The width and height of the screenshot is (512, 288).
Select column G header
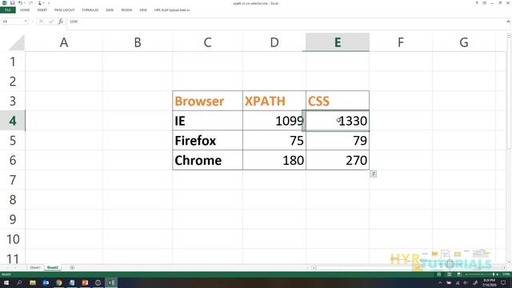click(x=464, y=42)
